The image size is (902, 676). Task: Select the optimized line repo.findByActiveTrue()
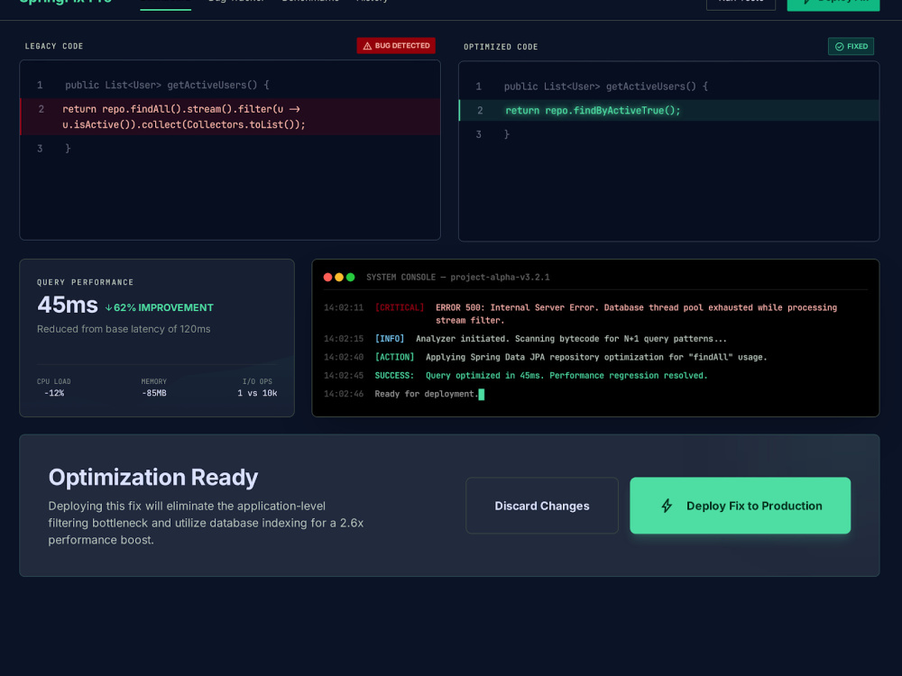669,110
